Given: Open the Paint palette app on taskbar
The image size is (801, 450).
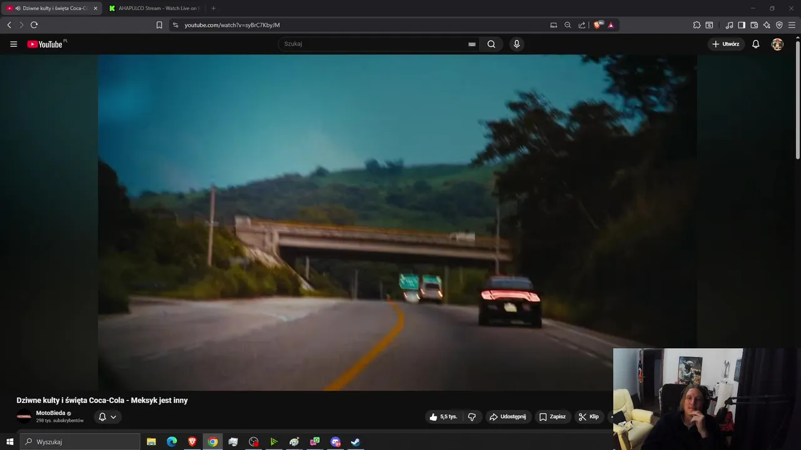Looking at the screenshot, I should point(294,442).
